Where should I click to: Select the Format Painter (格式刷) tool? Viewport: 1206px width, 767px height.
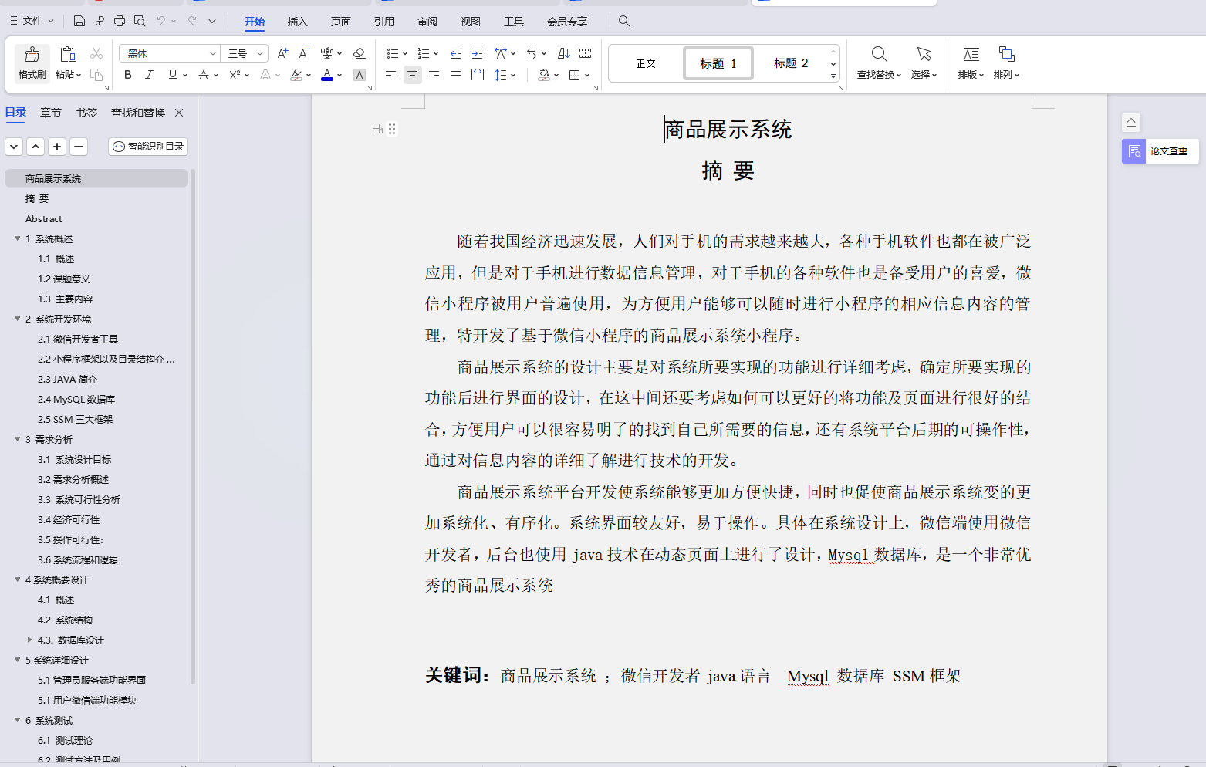click(31, 63)
